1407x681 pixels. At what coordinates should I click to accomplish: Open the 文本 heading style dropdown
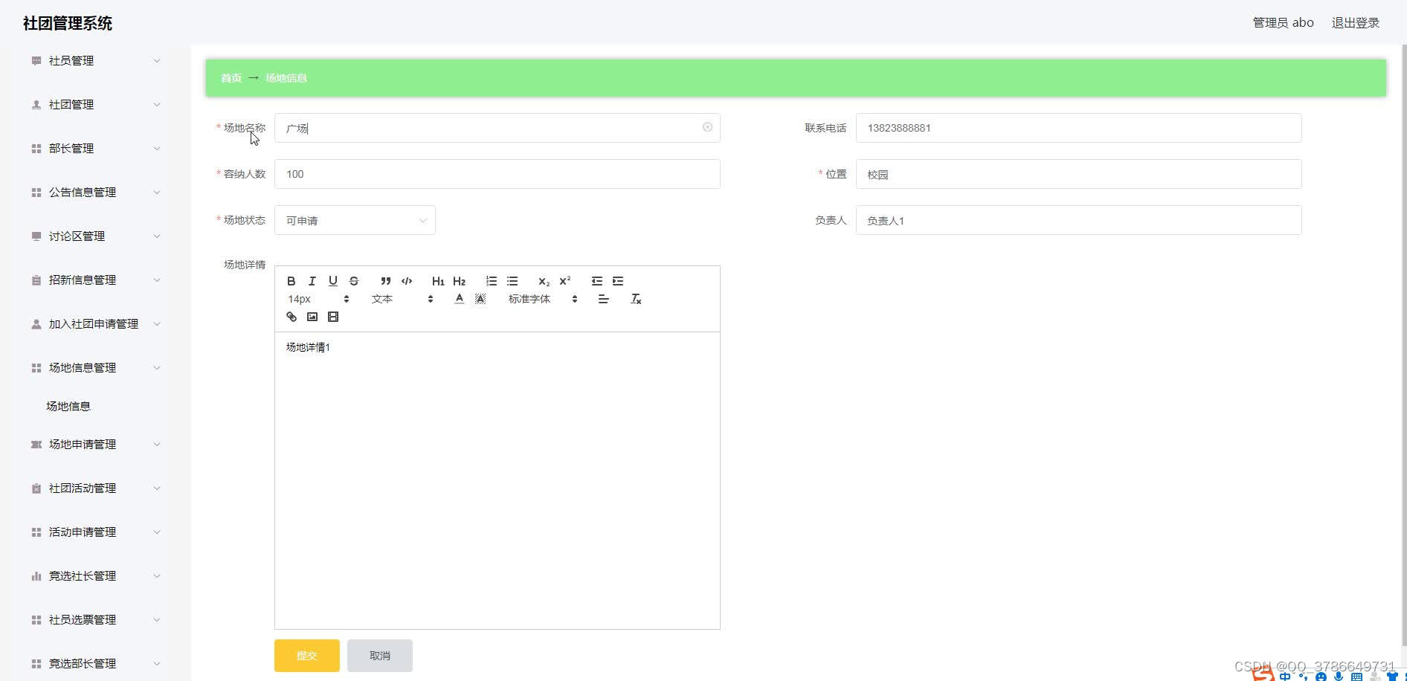402,299
